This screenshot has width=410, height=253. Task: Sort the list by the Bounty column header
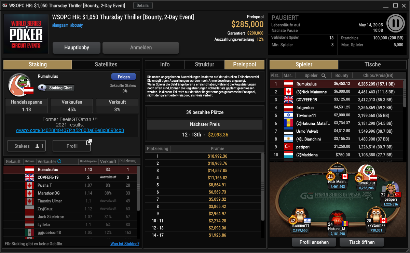tap(342, 76)
